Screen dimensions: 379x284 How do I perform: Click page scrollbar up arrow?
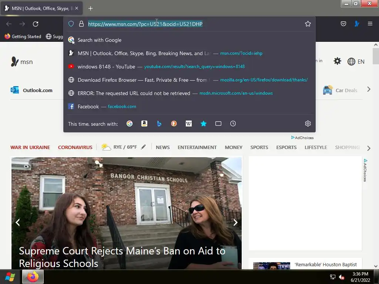click(x=376, y=45)
